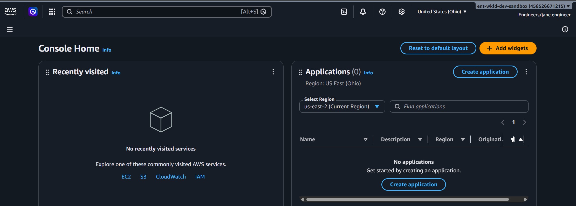Click Reset to default layout button
Image resolution: width=576 pixels, height=206 pixels.
438,48
